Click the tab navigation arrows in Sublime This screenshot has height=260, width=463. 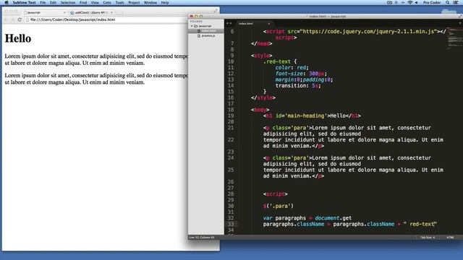click(229, 23)
